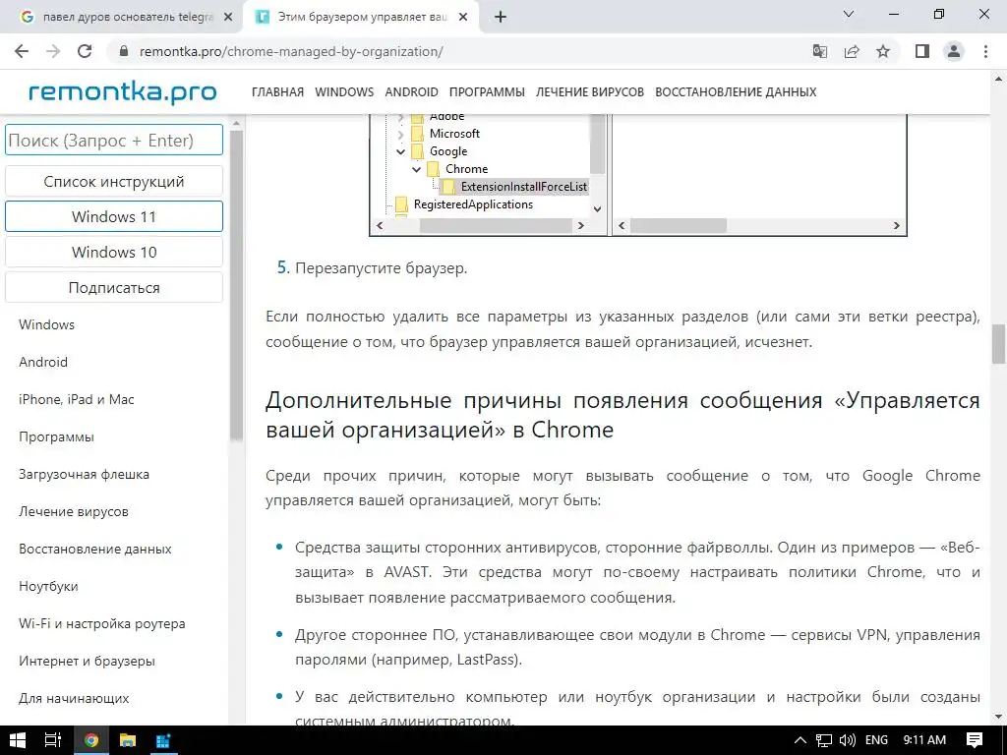This screenshot has width=1007, height=755.
Task: Open the Google Translate icon in address bar
Action: (820, 51)
